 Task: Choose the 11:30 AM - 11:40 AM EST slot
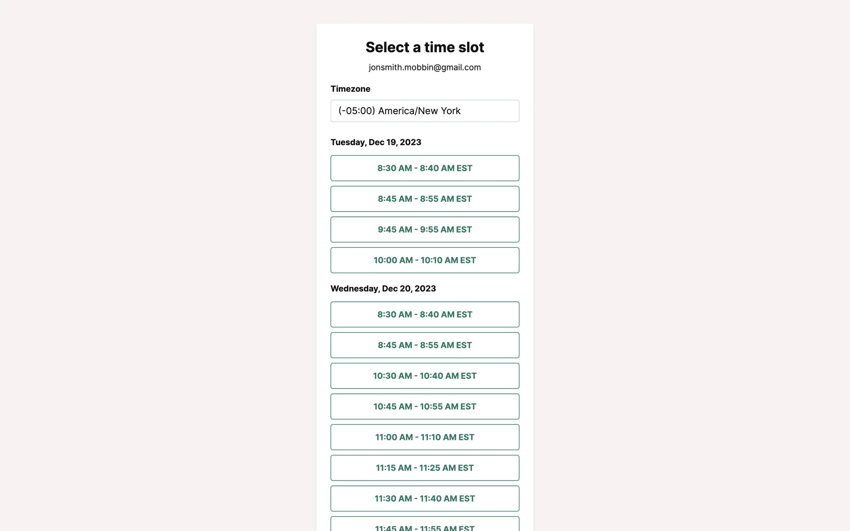[425, 499]
